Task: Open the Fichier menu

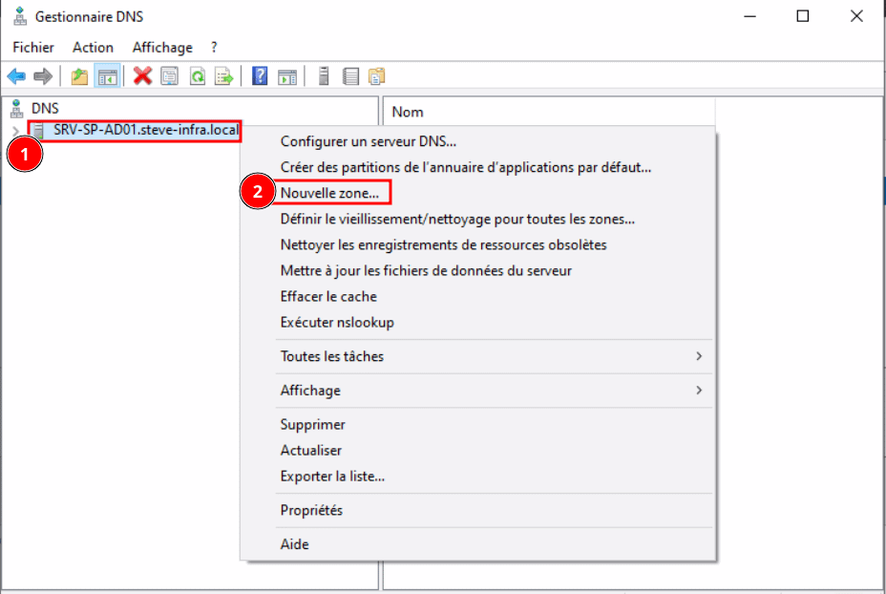Action: (33, 47)
